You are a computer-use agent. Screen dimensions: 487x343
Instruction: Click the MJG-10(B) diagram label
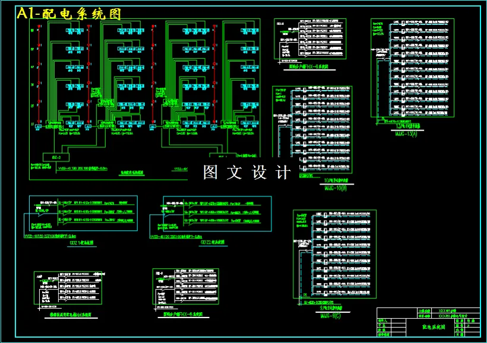click(x=336, y=189)
